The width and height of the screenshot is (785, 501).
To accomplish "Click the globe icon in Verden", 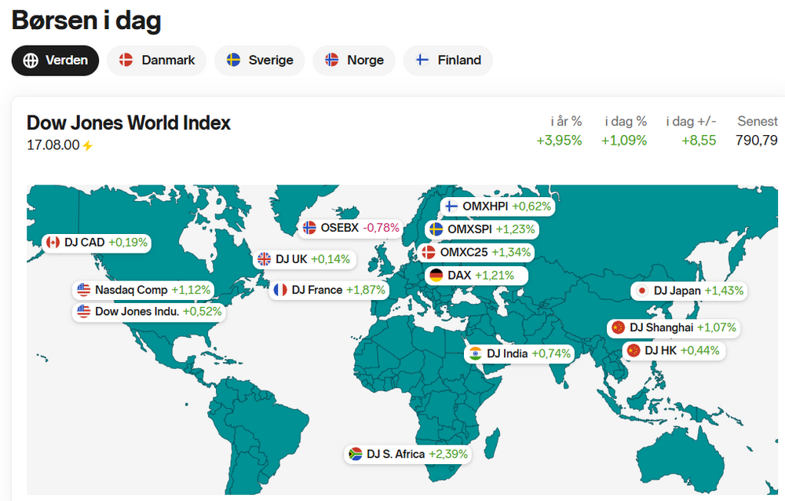I will pyautogui.click(x=31, y=60).
